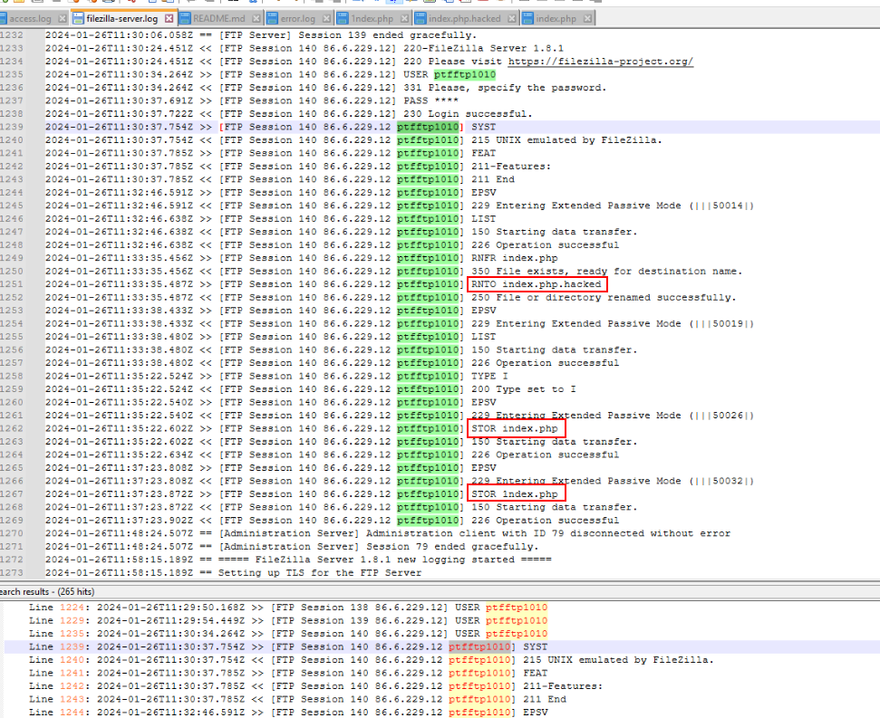Open search result Line 1240
Image resolution: width=880 pixels, height=718 pixels.
coord(371,660)
